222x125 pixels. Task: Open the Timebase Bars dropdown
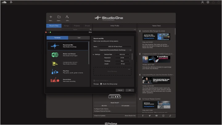123,61
